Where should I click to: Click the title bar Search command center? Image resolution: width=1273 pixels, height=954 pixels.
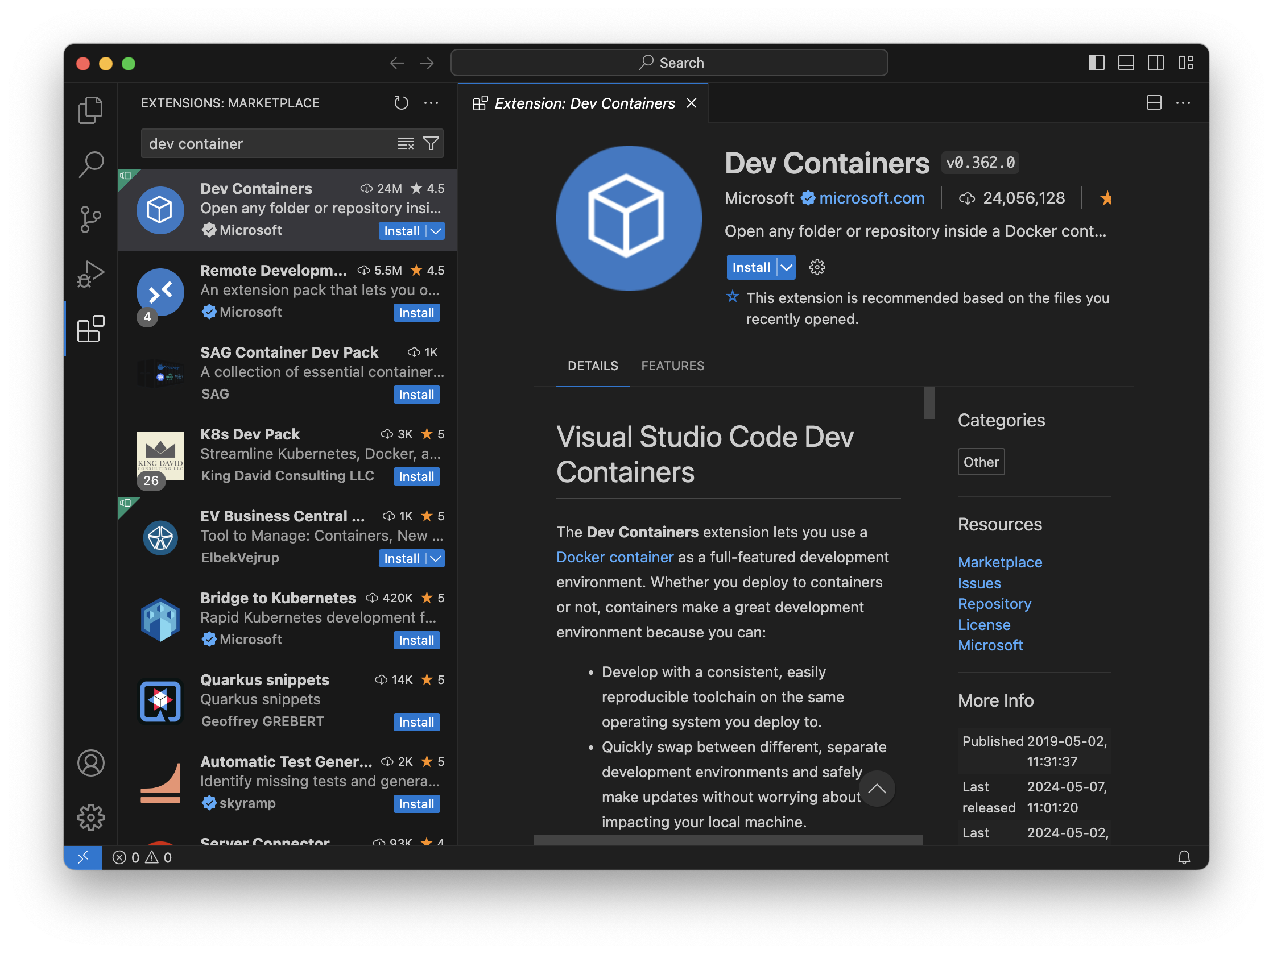click(669, 63)
